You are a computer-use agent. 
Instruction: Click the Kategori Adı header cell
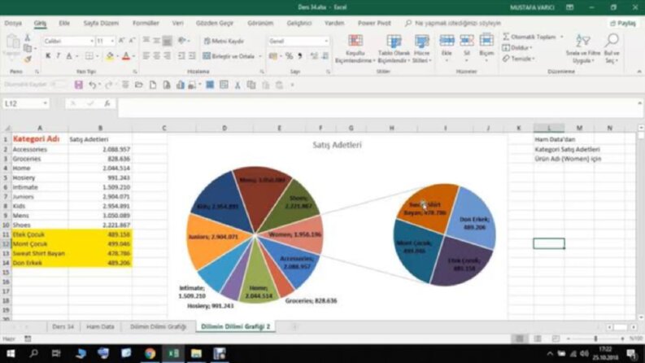40,139
